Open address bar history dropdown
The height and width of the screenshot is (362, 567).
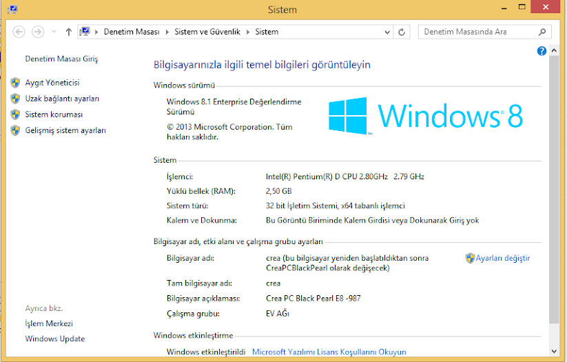(x=387, y=32)
